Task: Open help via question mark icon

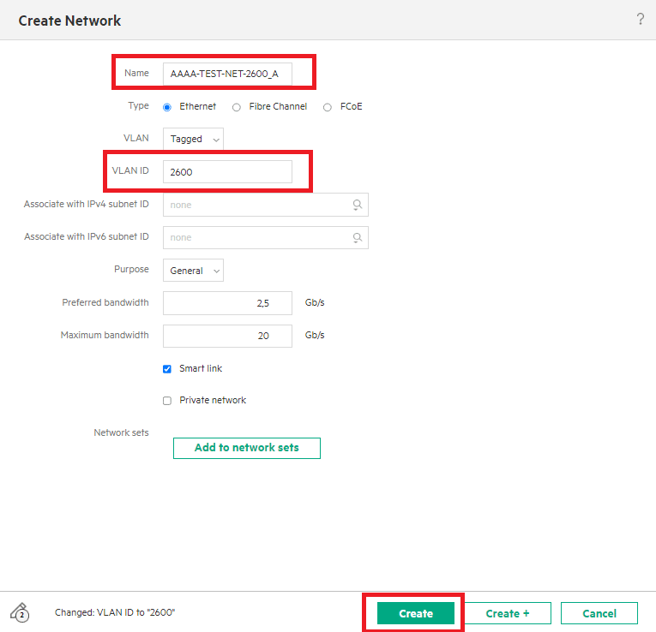Action: 640,19
